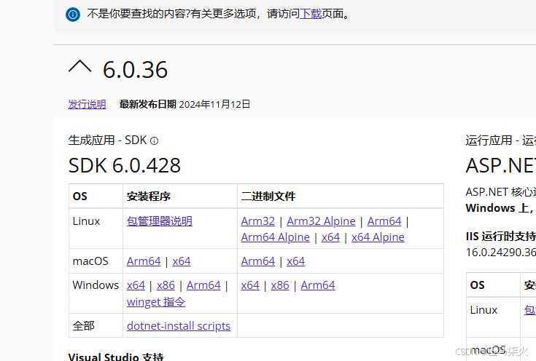Download macOS x64 binary
Screen dimensions: 536x361
[x=295, y=261]
